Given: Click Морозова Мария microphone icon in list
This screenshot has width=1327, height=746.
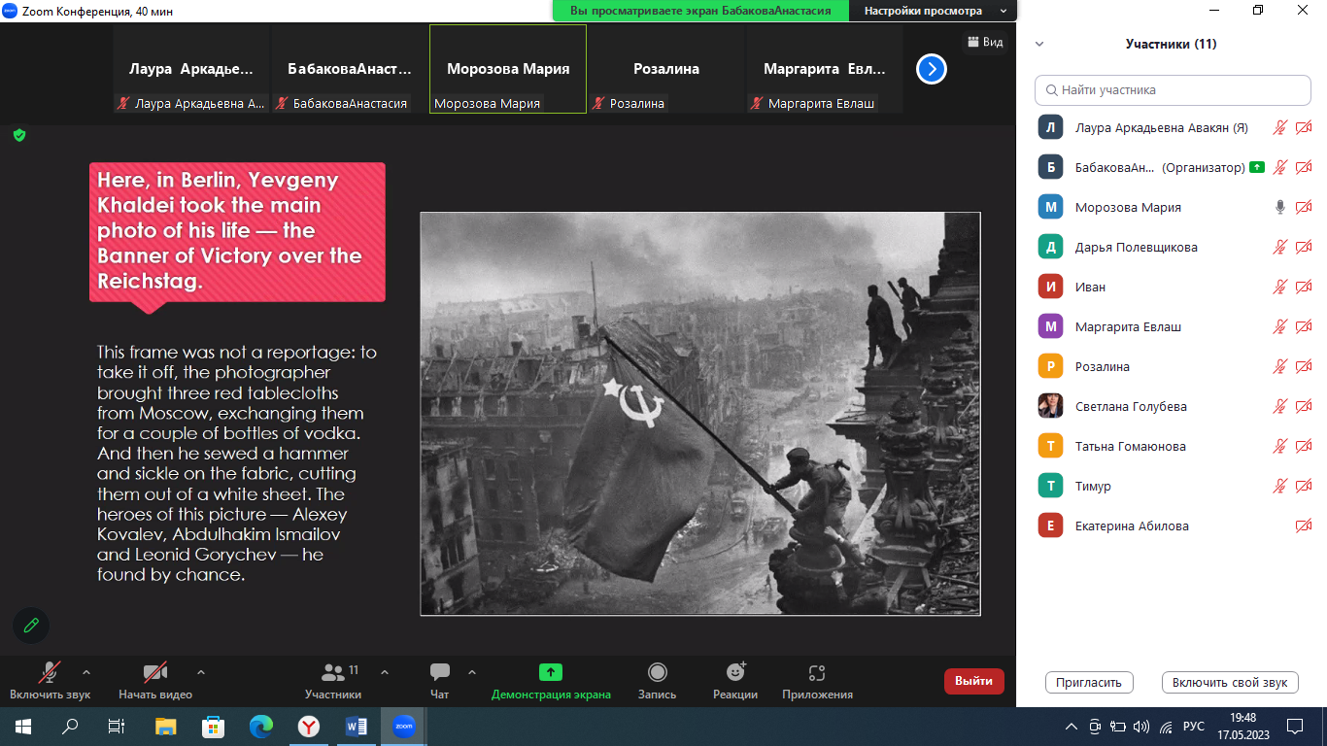Looking at the screenshot, I should coord(1280,207).
